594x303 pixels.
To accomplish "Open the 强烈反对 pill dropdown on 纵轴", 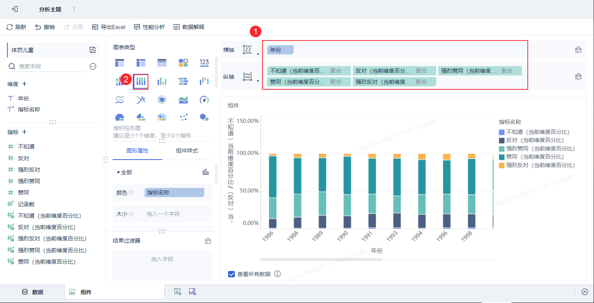I will (x=394, y=82).
